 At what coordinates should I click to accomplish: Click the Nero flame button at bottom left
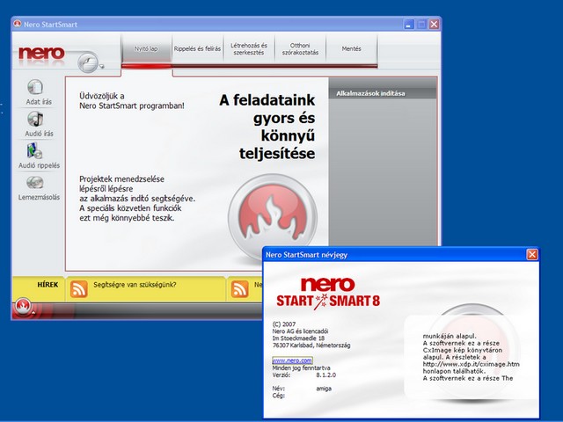coord(24,307)
